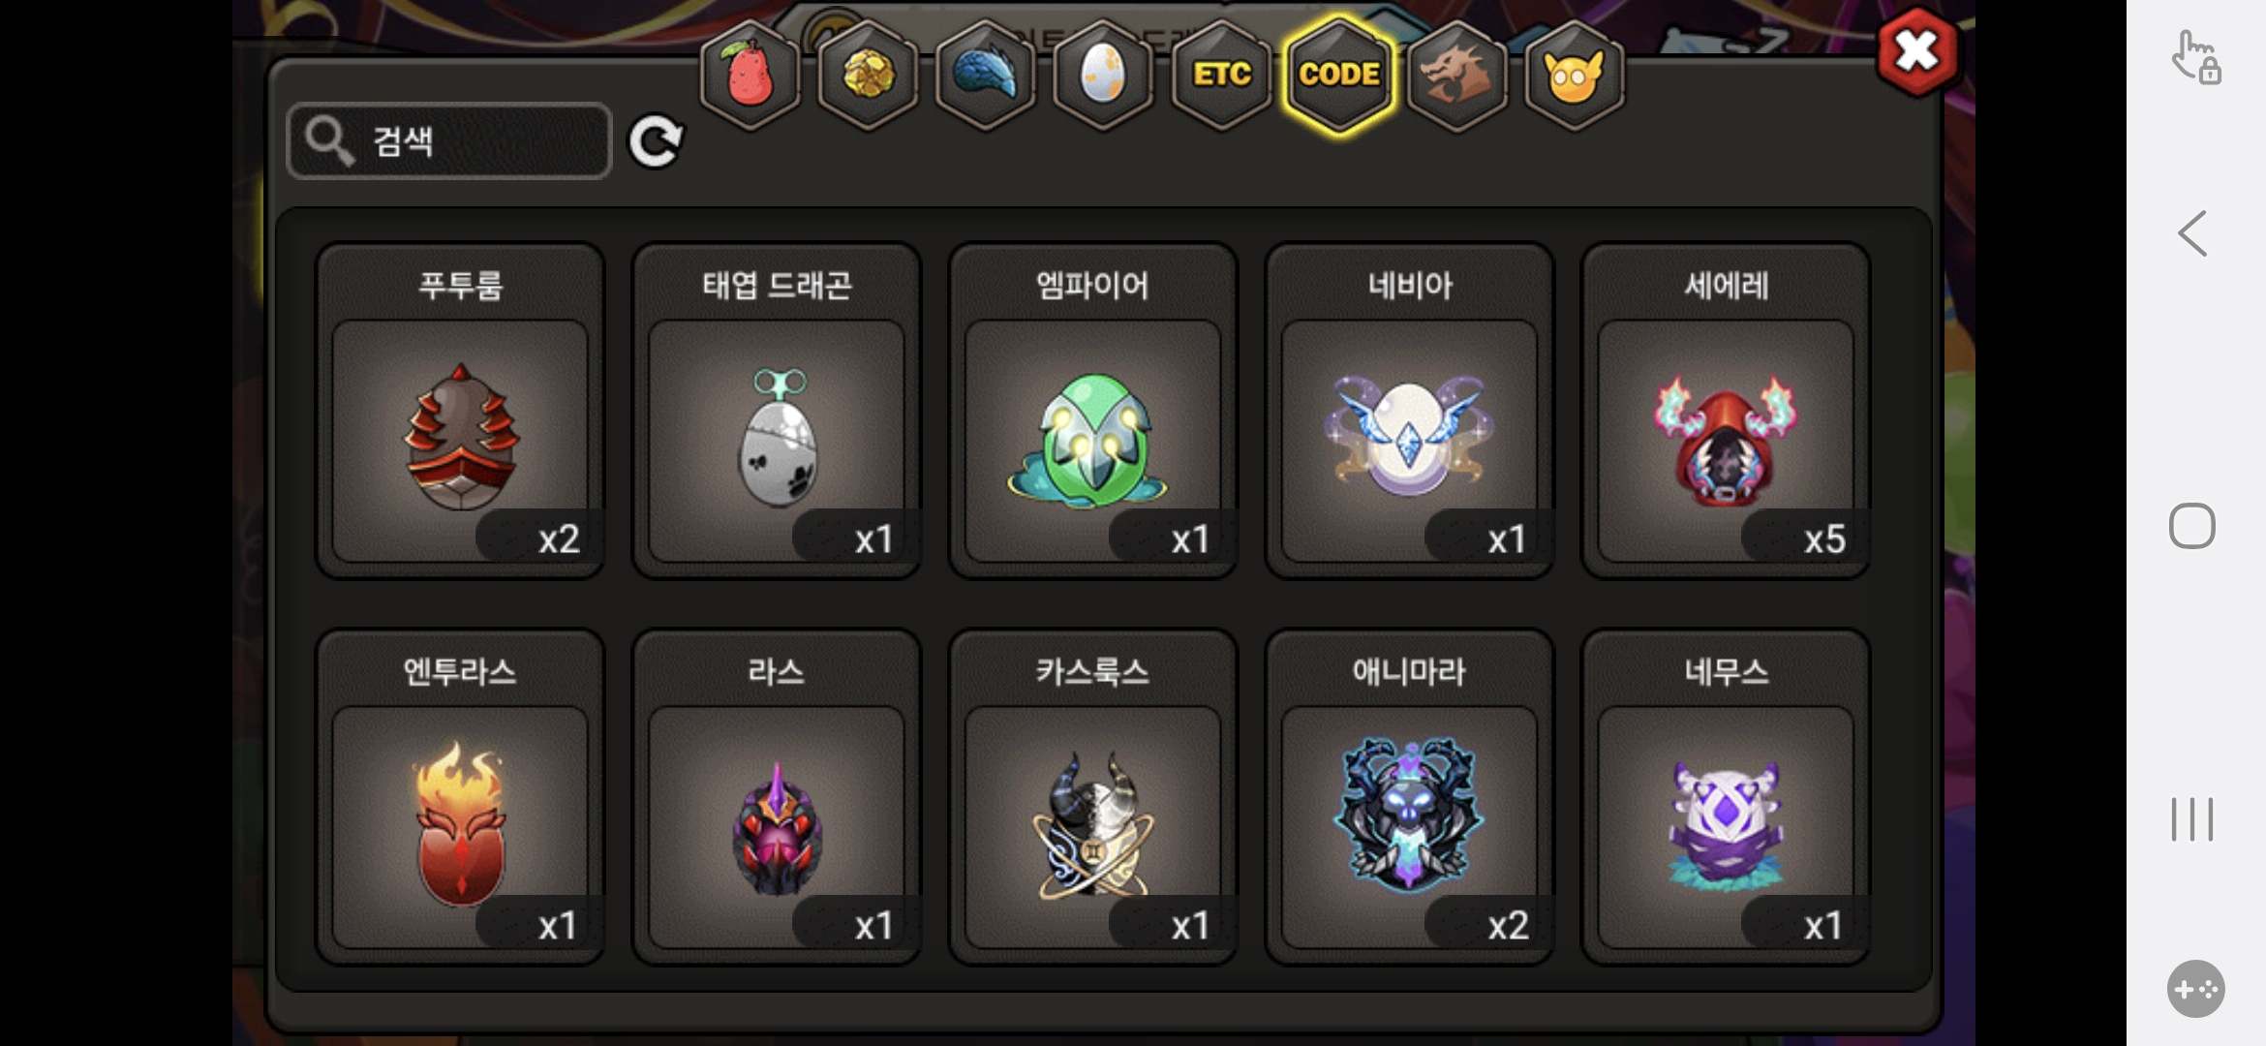
Task: Select the gold nugget category tab
Action: tap(868, 76)
